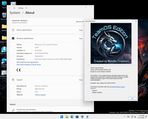Launch File Explorer from the taskbar

point(67,117)
